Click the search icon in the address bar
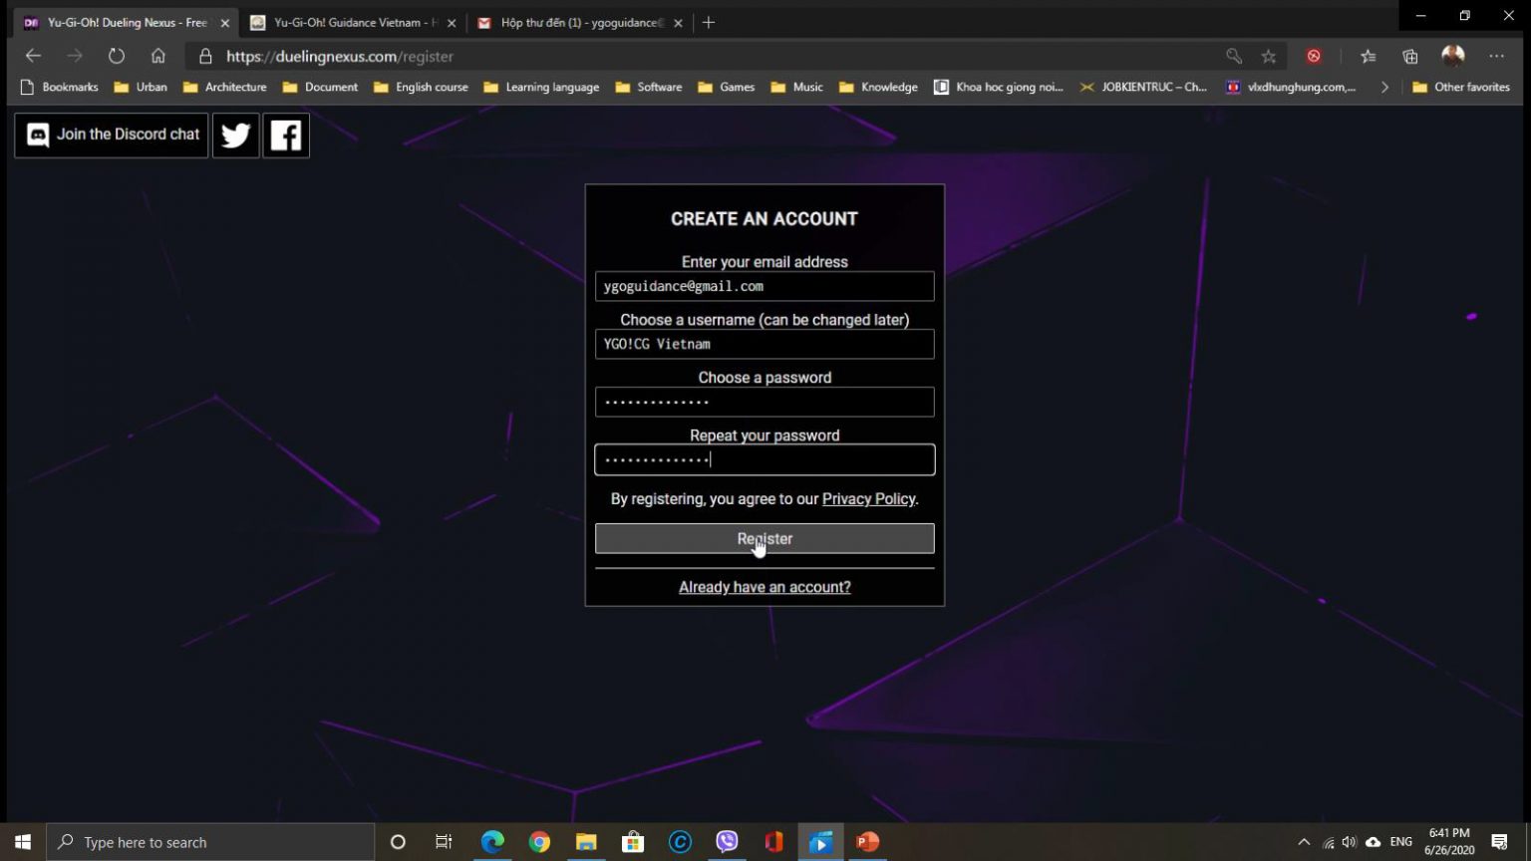1531x861 pixels. tap(1233, 56)
